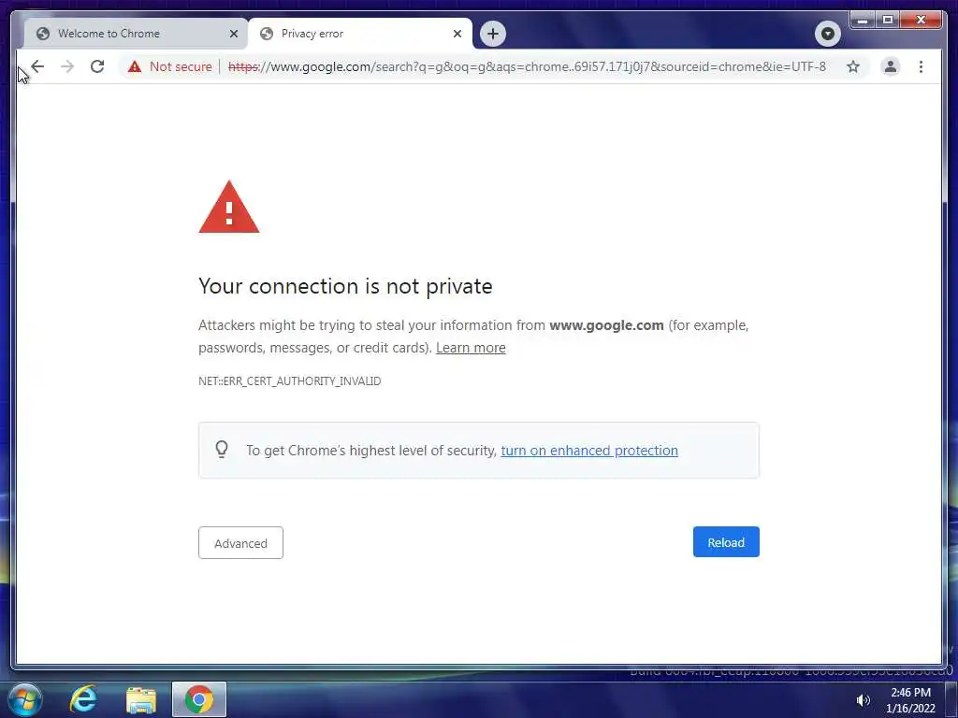Close the Welcome to Chrome tab
The height and width of the screenshot is (718, 958).
(x=233, y=34)
